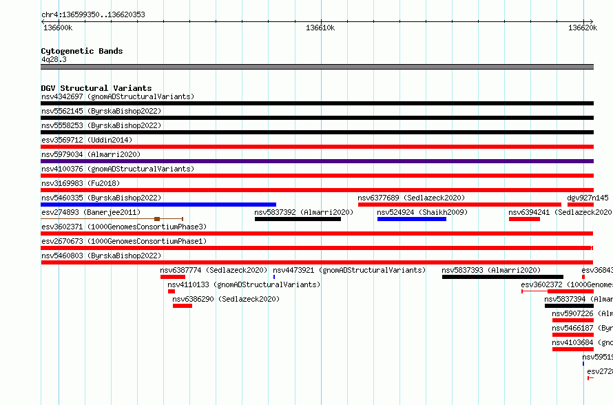Select the red bar under nsv6394241

click(x=524, y=219)
